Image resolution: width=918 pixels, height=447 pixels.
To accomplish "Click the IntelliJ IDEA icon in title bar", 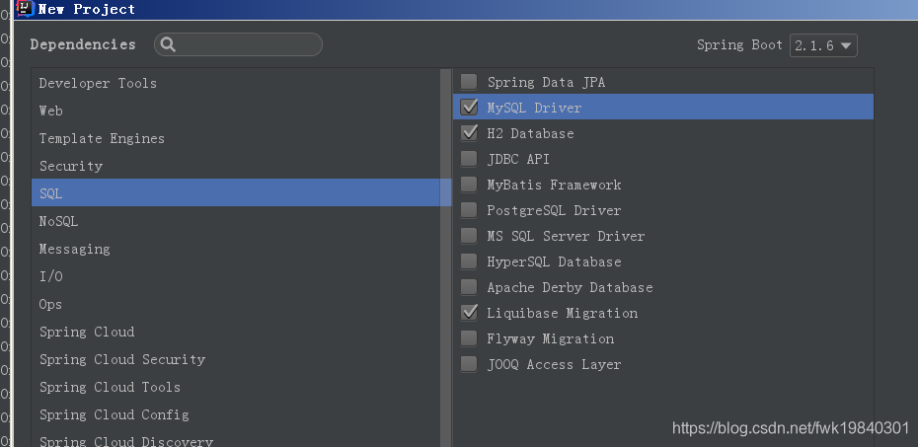I will pos(25,8).
